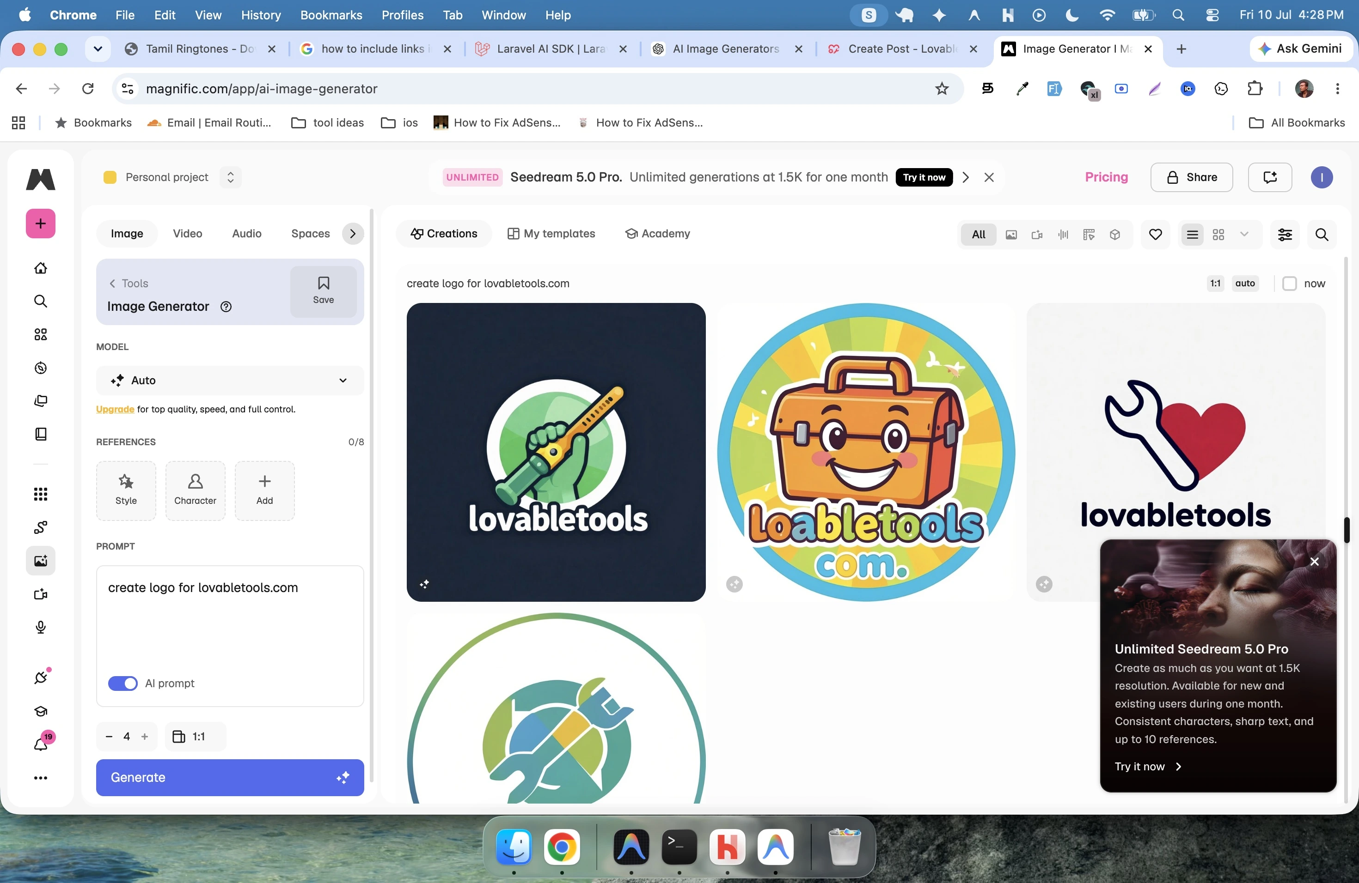1359x883 pixels.
Task: Open the Home icon in sidebar
Action: (41, 267)
